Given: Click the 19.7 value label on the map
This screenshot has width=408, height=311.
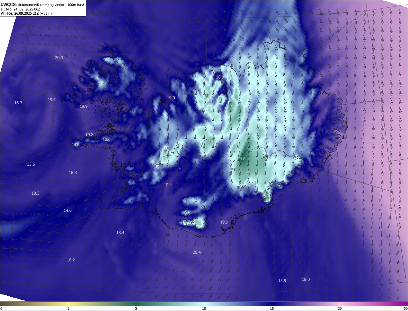Looking at the screenshot, I should click(x=52, y=100).
